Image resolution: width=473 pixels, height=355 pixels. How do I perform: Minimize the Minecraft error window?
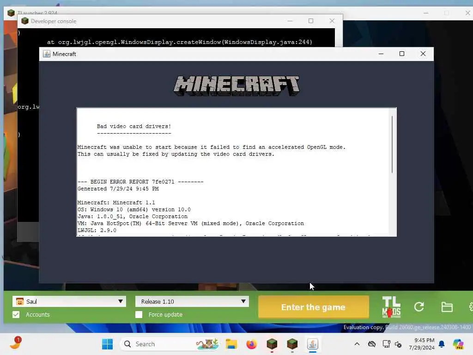[x=381, y=54]
